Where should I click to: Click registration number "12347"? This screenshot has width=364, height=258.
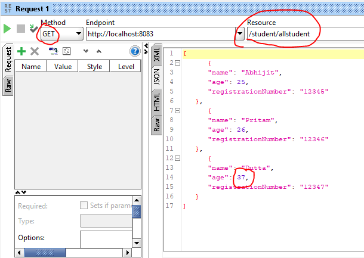click(x=314, y=187)
